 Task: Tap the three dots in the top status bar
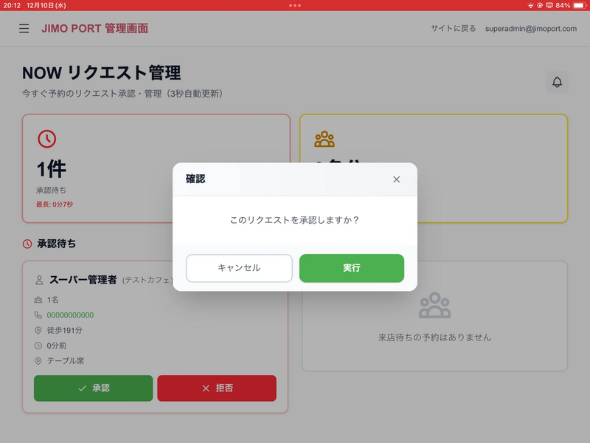coord(295,5)
